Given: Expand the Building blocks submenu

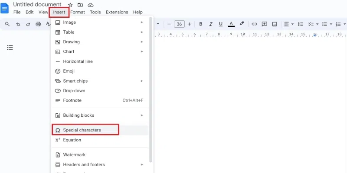Looking at the screenshot, I should (100, 115).
